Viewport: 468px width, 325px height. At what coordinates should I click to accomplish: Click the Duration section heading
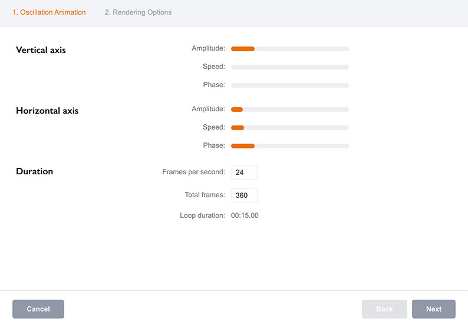[34, 171]
